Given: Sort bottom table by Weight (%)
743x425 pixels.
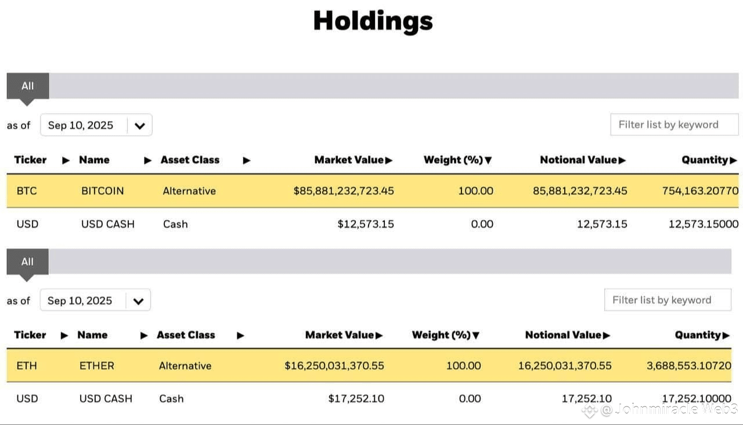Looking at the screenshot, I should (446, 335).
